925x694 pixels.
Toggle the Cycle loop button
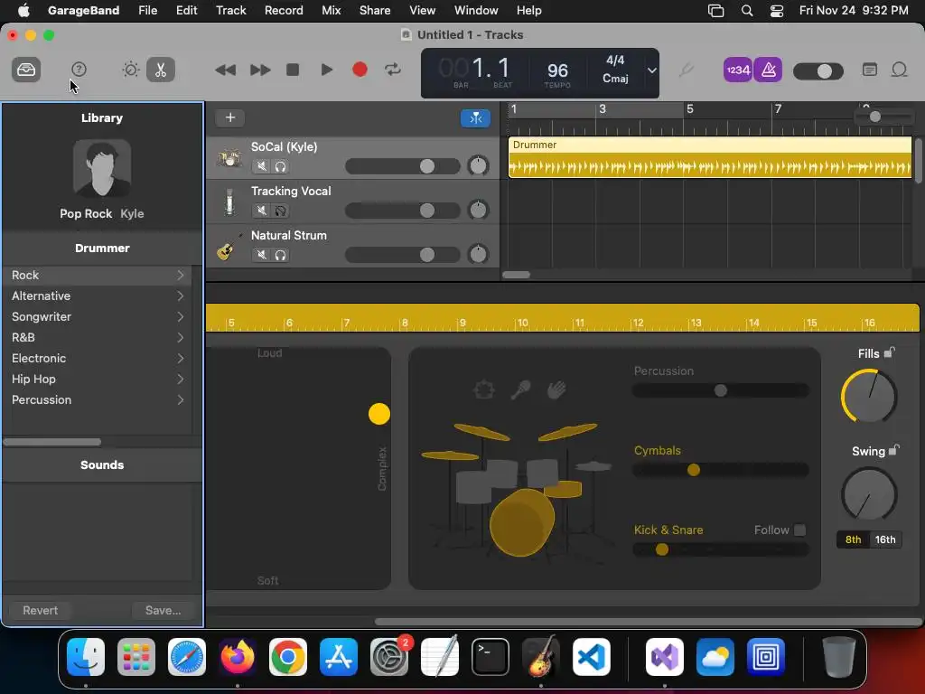pyautogui.click(x=393, y=70)
